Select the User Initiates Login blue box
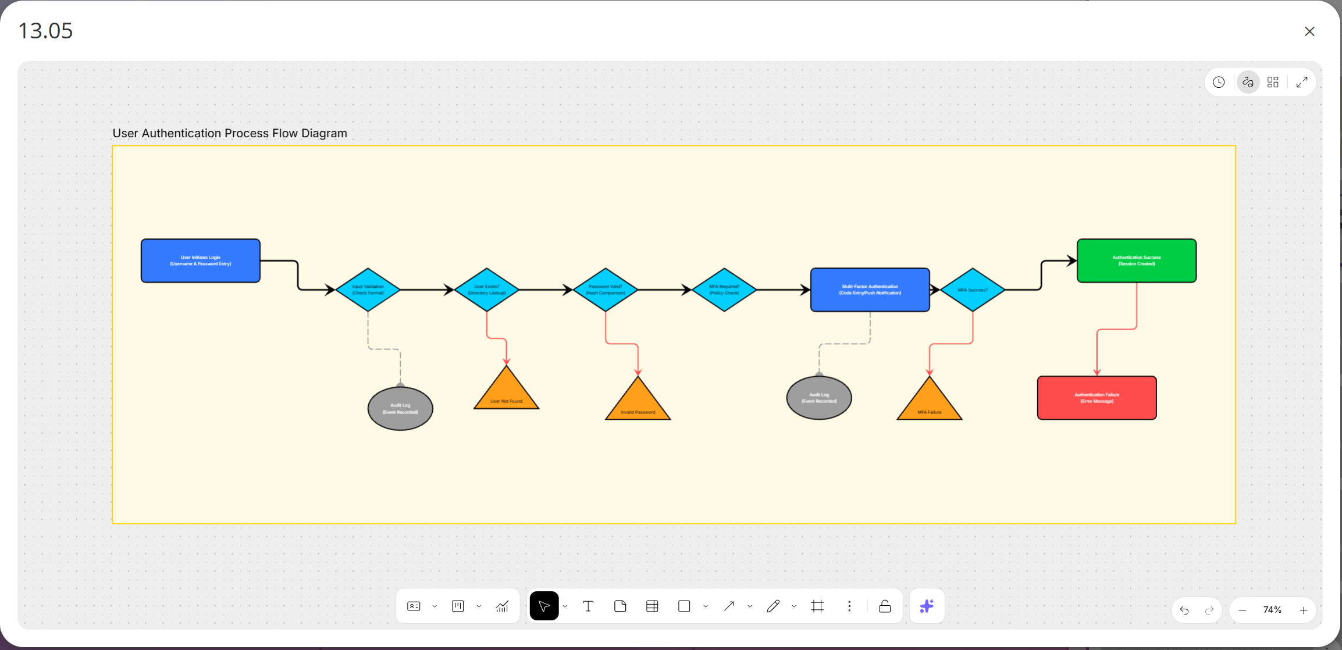Image resolution: width=1342 pixels, height=650 pixels. point(201,261)
